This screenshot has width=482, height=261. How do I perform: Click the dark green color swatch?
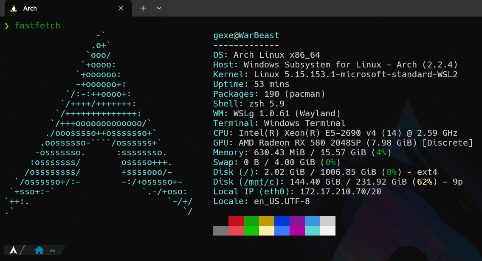pyautogui.click(x=251, y=221)
